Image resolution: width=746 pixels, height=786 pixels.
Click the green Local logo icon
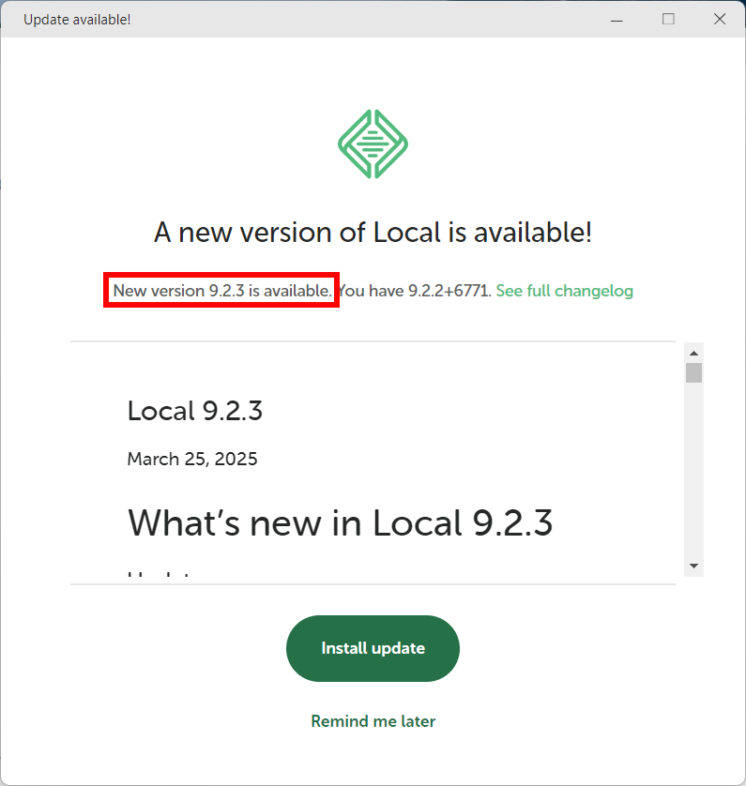tap(373, 144)
